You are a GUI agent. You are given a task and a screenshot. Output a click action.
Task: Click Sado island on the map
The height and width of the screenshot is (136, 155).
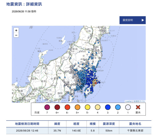(x=63, y=40)
